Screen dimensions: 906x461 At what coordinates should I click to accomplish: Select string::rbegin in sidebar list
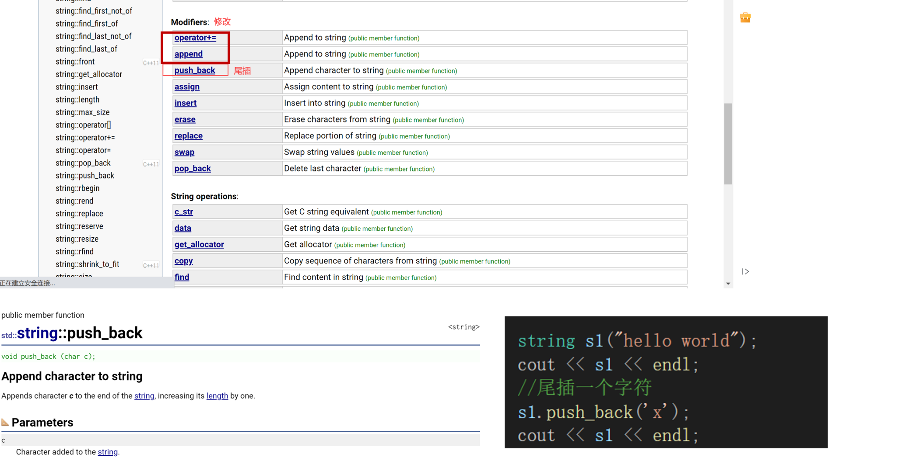(77, 188)
